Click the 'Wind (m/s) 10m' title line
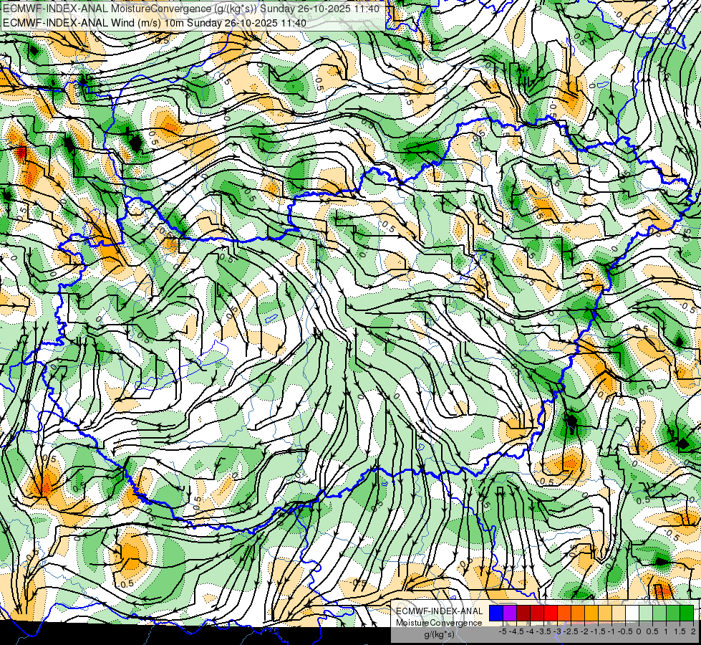The height and width of the screenshot is (645, 701). (x=155, y=22)
